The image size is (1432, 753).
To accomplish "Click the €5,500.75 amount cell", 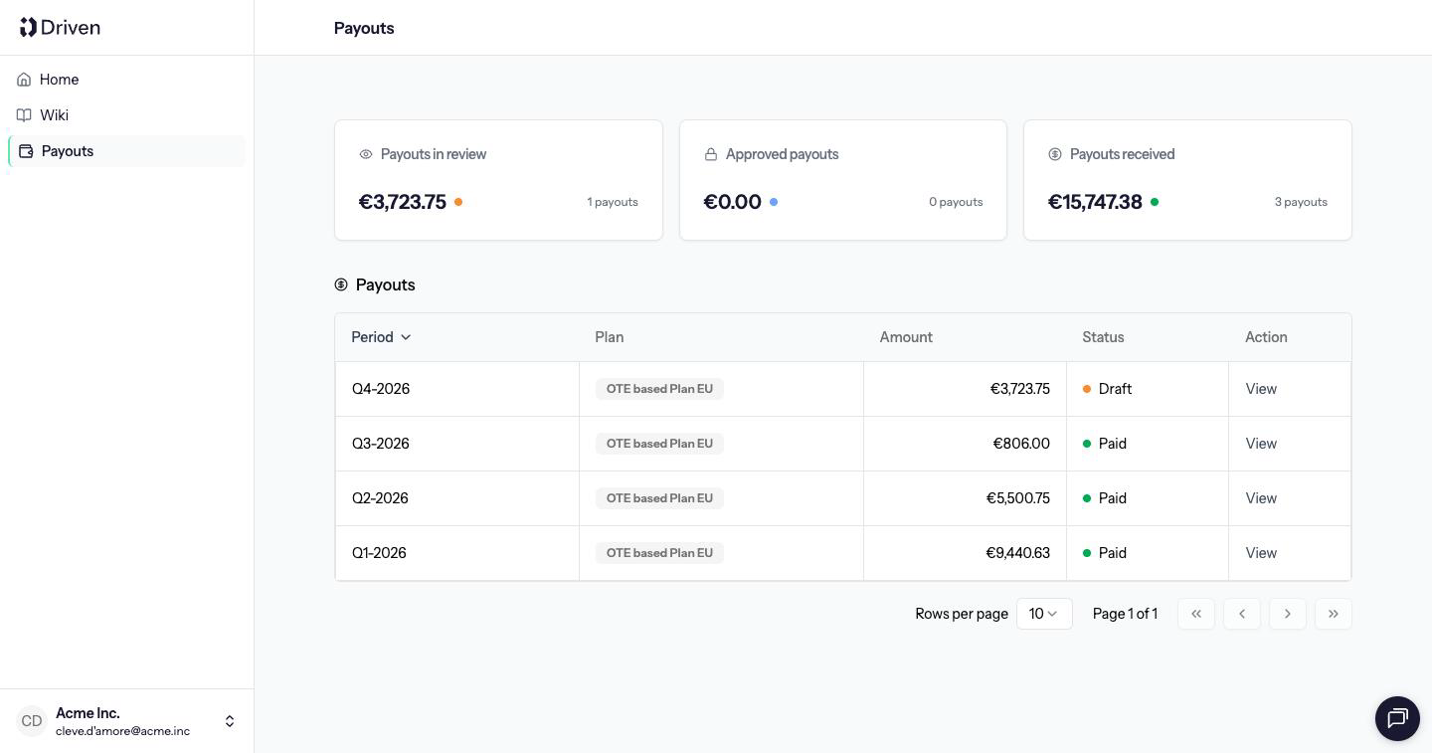I will 965,498.
